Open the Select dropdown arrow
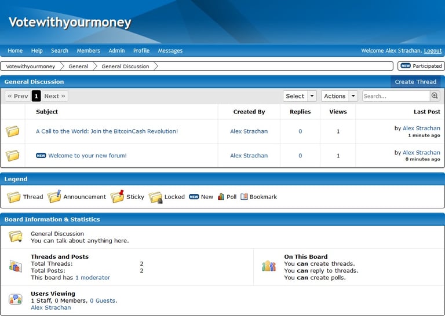Screen dimensions: 445x316 click(312, 96)
